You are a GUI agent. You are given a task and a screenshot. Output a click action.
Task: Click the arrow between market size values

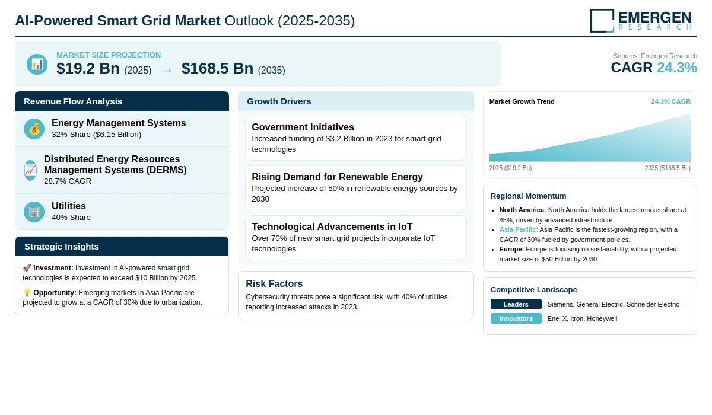pos(166,70)
